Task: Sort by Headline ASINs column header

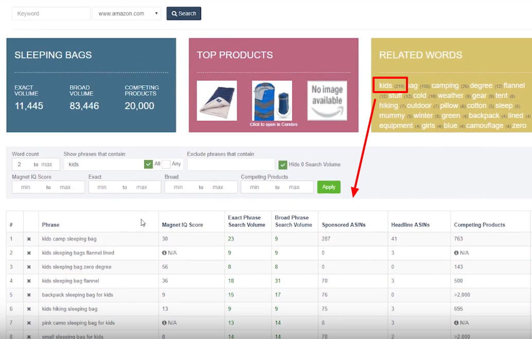Action: pyautogui.click(x=410, y=225)
